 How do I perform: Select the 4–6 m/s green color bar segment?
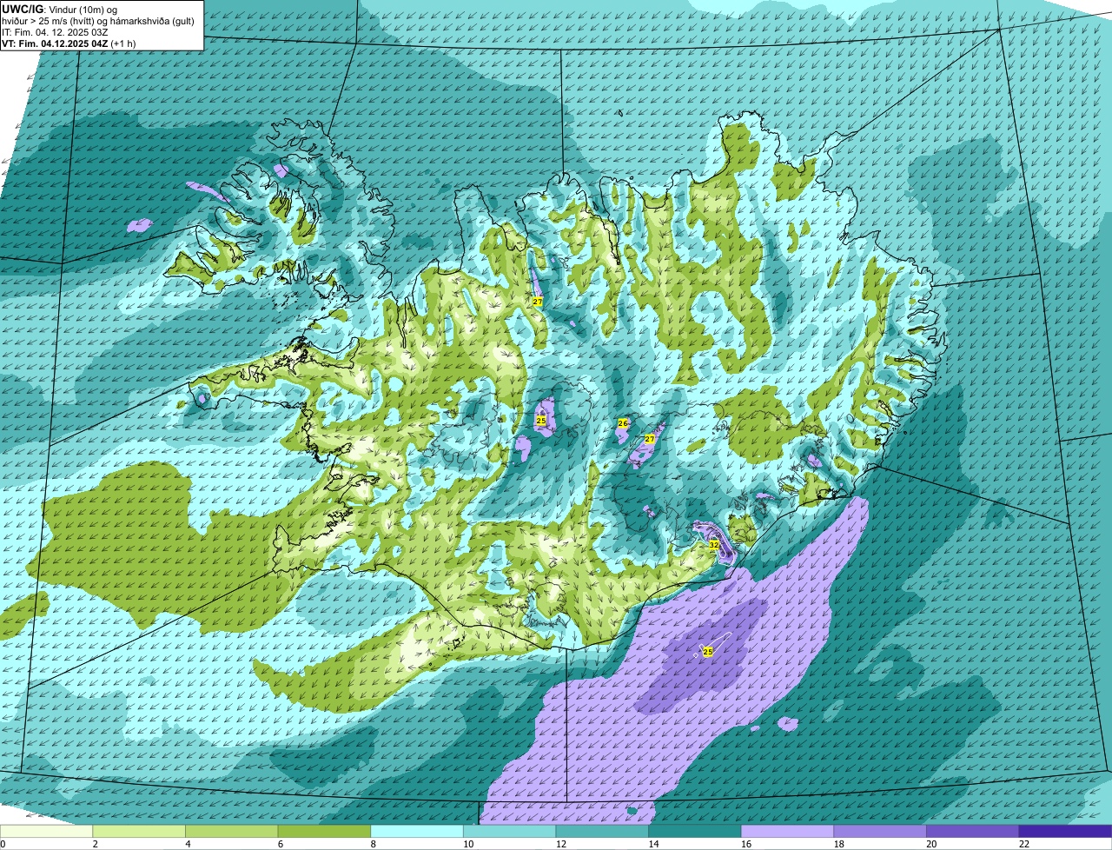[x=231, y=831]
